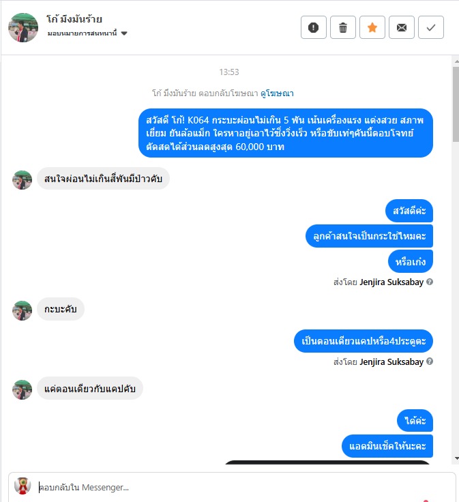Screen dimensions: 459x502
Task: Open the ดูโฆษณา view ad link
Action: tap(277, 93)
